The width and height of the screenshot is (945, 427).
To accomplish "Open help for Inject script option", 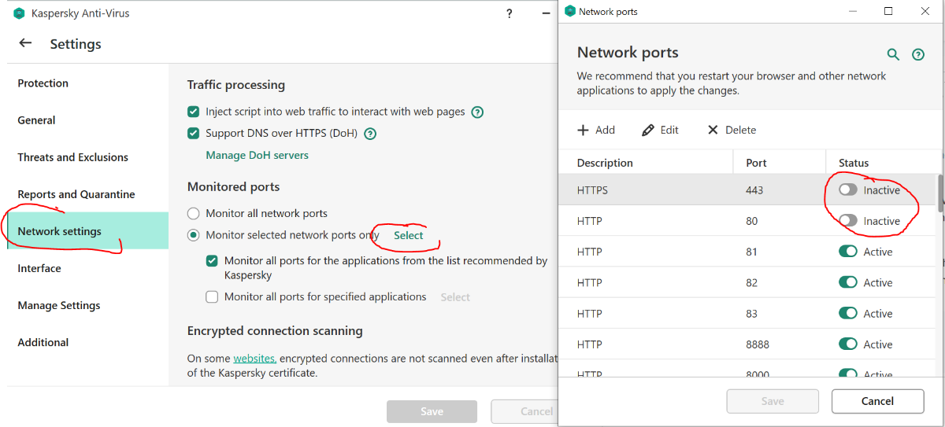I will [477, 112].
